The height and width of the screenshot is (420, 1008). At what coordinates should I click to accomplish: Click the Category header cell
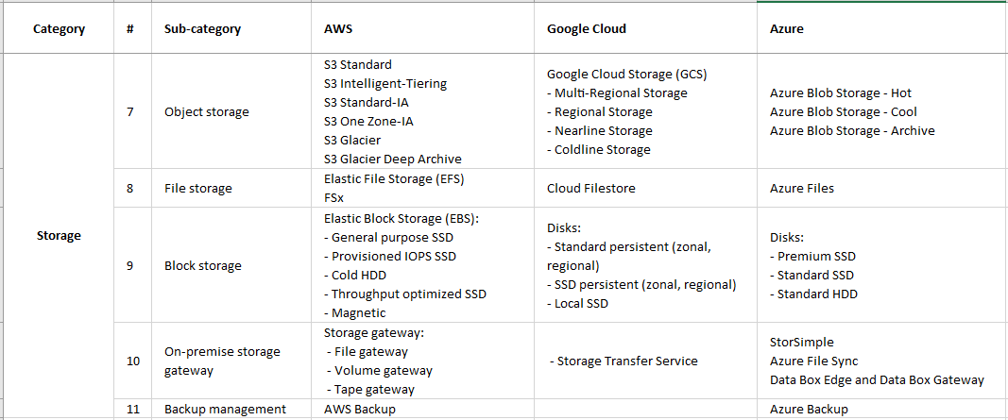click(59, 28)
